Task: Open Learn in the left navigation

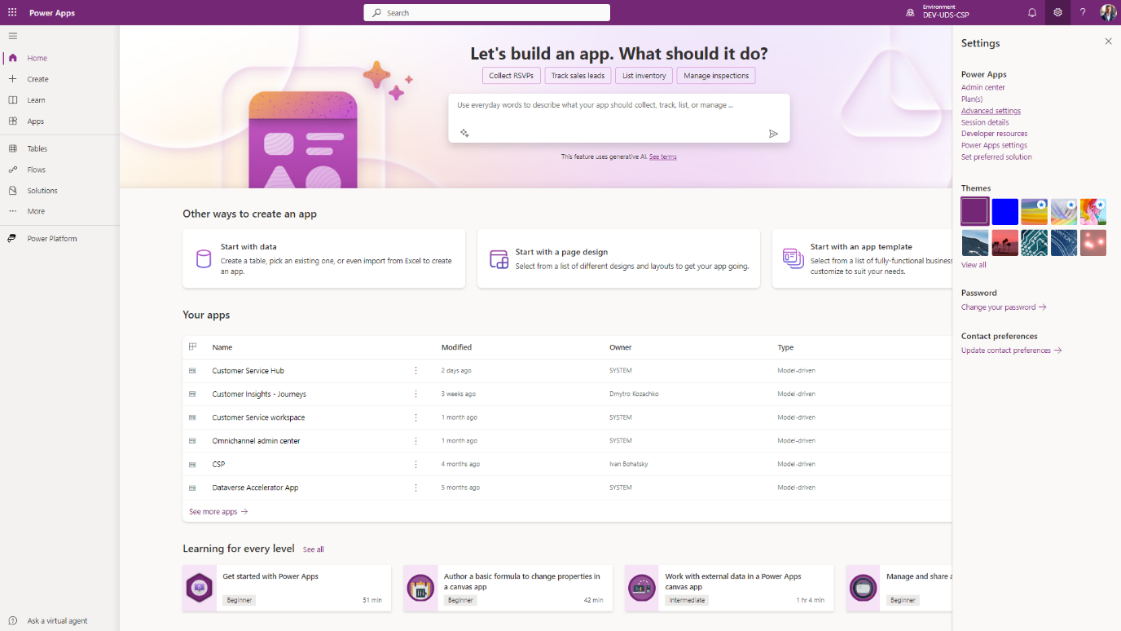Action: 59,100
